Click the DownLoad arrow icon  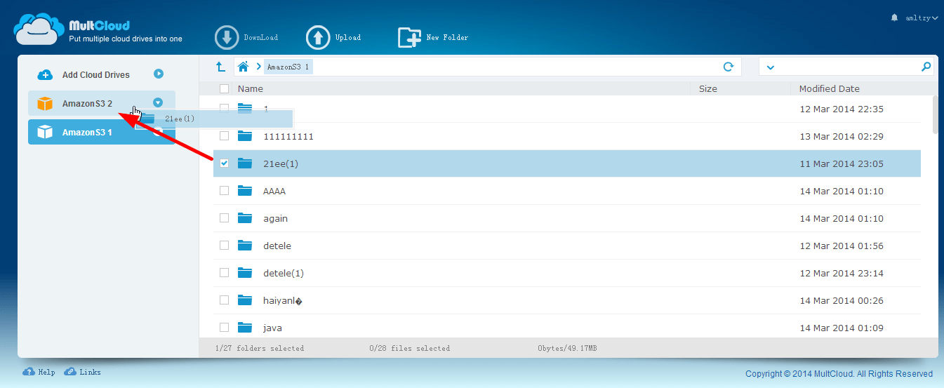tap(227, 38)
